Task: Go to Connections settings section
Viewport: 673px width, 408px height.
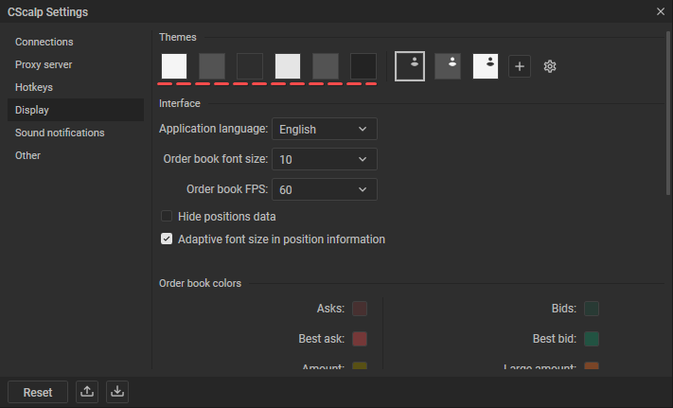Action: tap(44, 42)
